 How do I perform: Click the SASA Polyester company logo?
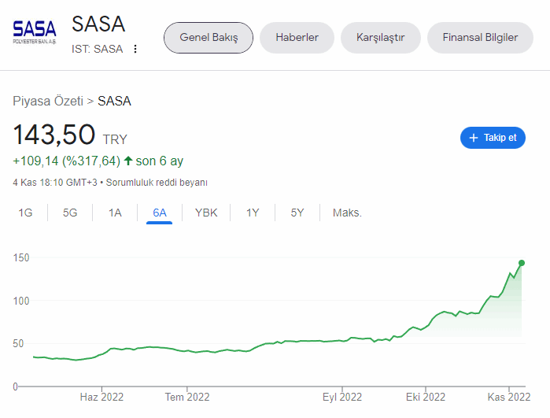pyautogui.click(x=35, y=32)
